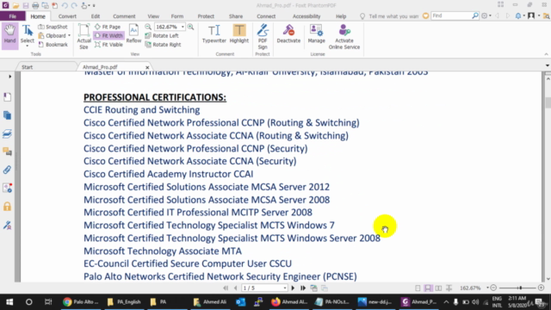This screenshot has width=551, height=310.
Task: Click Deactivate license
Action: pos(288,34)
